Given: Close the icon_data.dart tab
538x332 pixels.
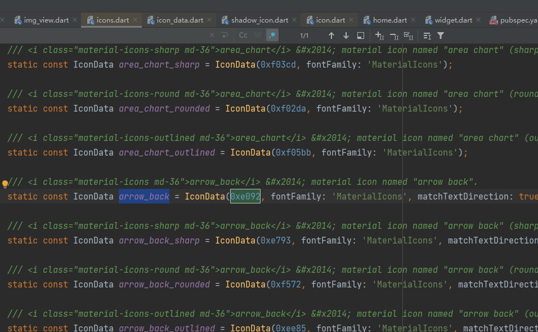Looking at the screenshot, I should [210, 19].
